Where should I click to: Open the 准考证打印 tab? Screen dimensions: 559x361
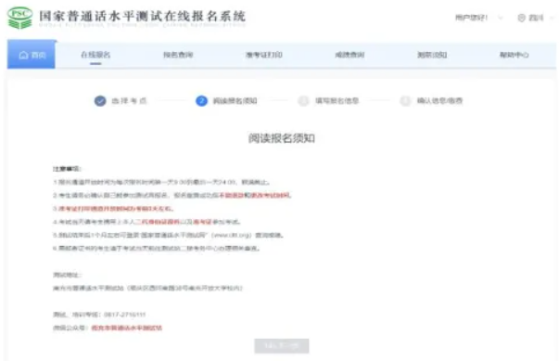[264, 55]
